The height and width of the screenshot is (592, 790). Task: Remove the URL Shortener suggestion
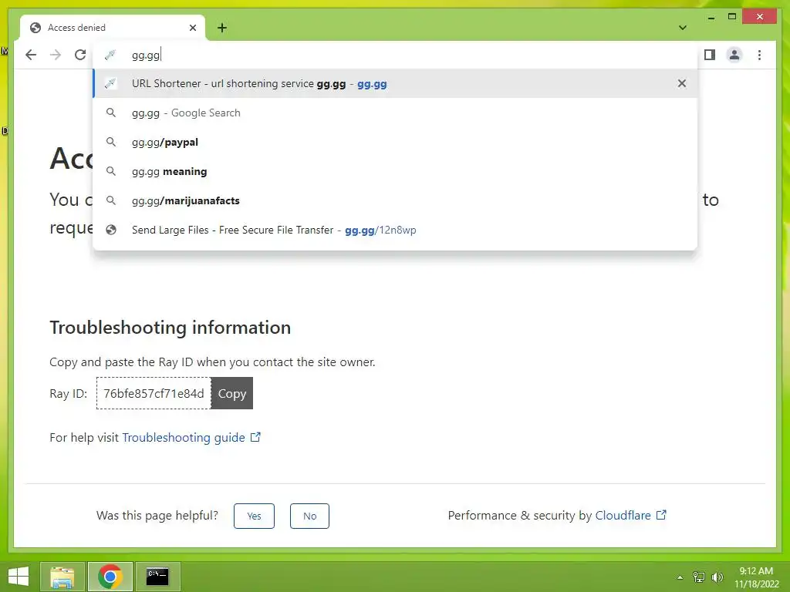tap(682, 83)
